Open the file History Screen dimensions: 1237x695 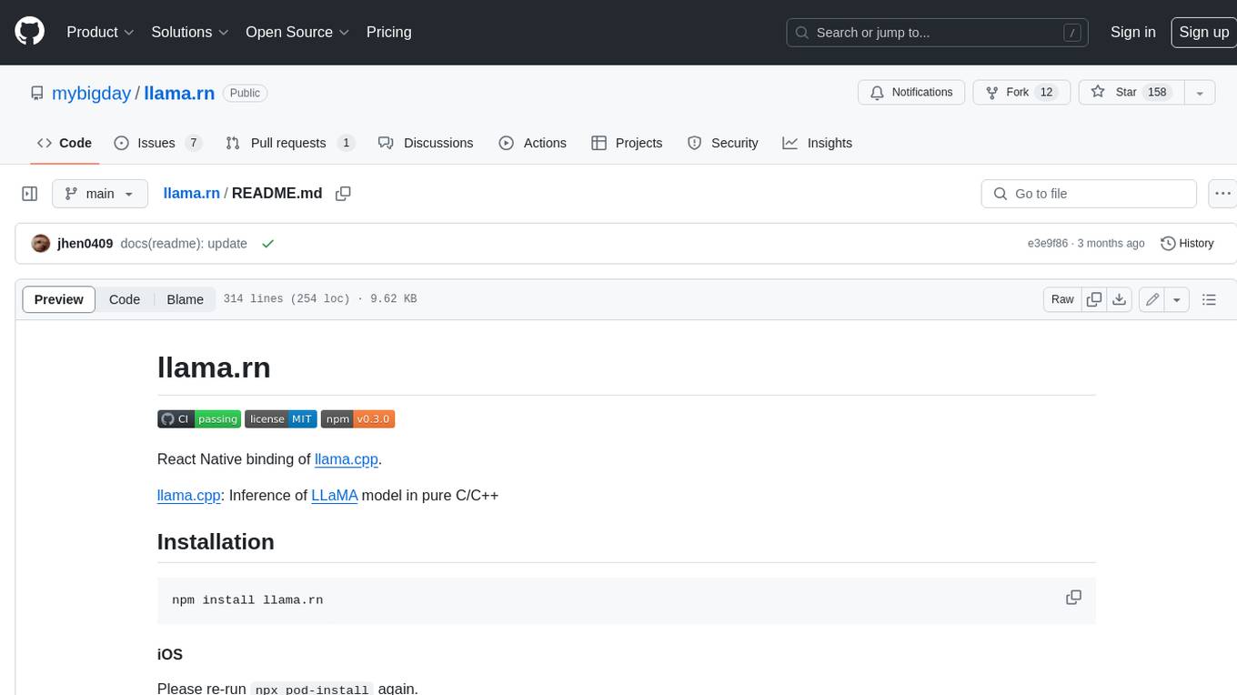(1188, 244)
